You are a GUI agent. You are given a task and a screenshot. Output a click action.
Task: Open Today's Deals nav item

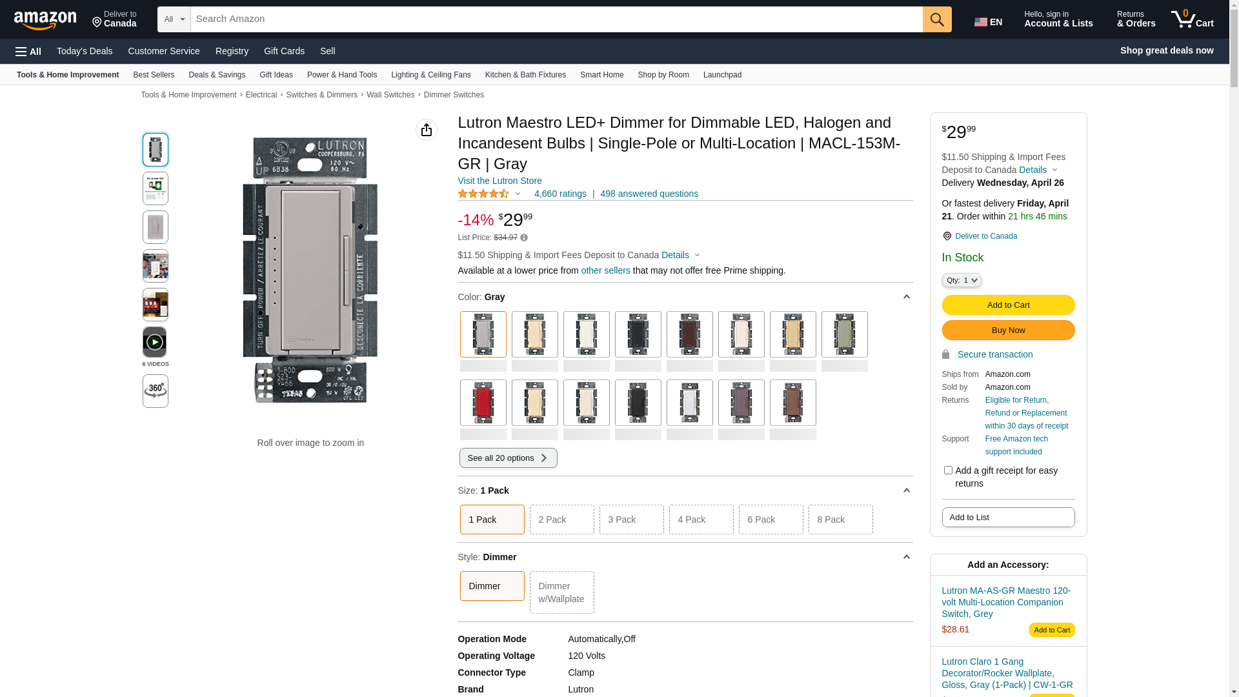point(85,51)
